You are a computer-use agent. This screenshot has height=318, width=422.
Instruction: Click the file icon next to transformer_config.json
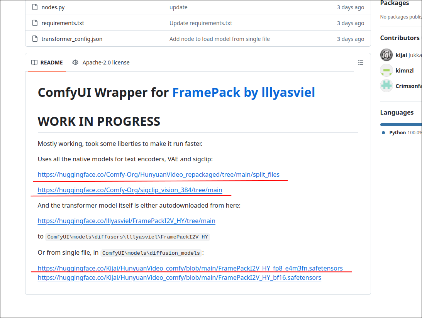pyautogui.click(x=34, y=39)
